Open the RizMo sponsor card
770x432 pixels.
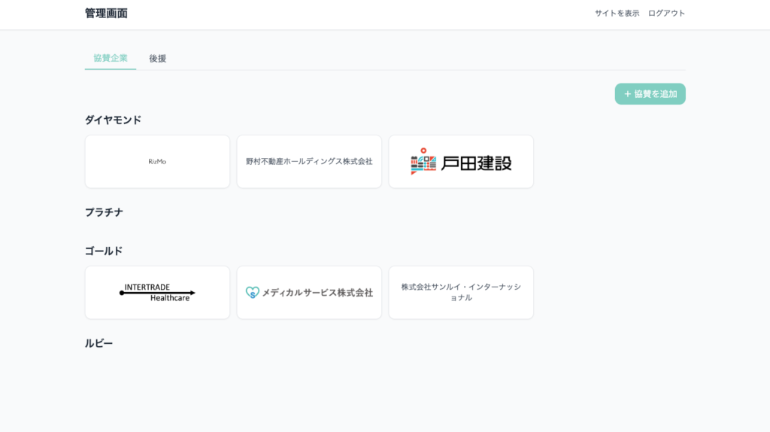point(157,162)
